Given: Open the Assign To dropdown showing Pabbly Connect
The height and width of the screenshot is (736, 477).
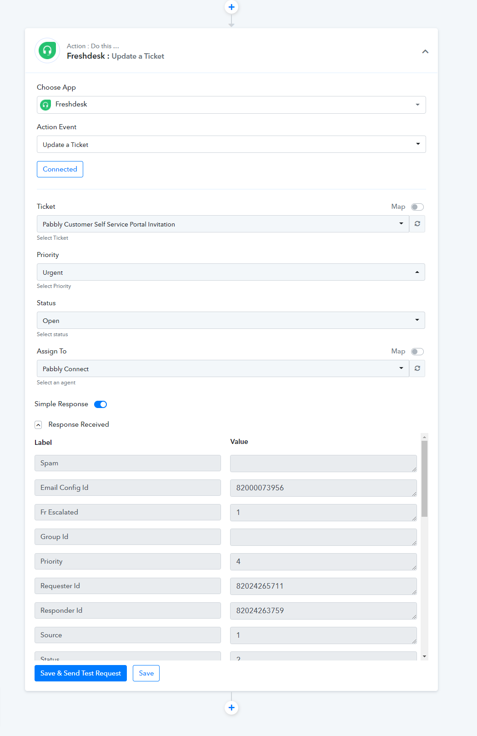Looking at the screenshot, I should point(223,368).
